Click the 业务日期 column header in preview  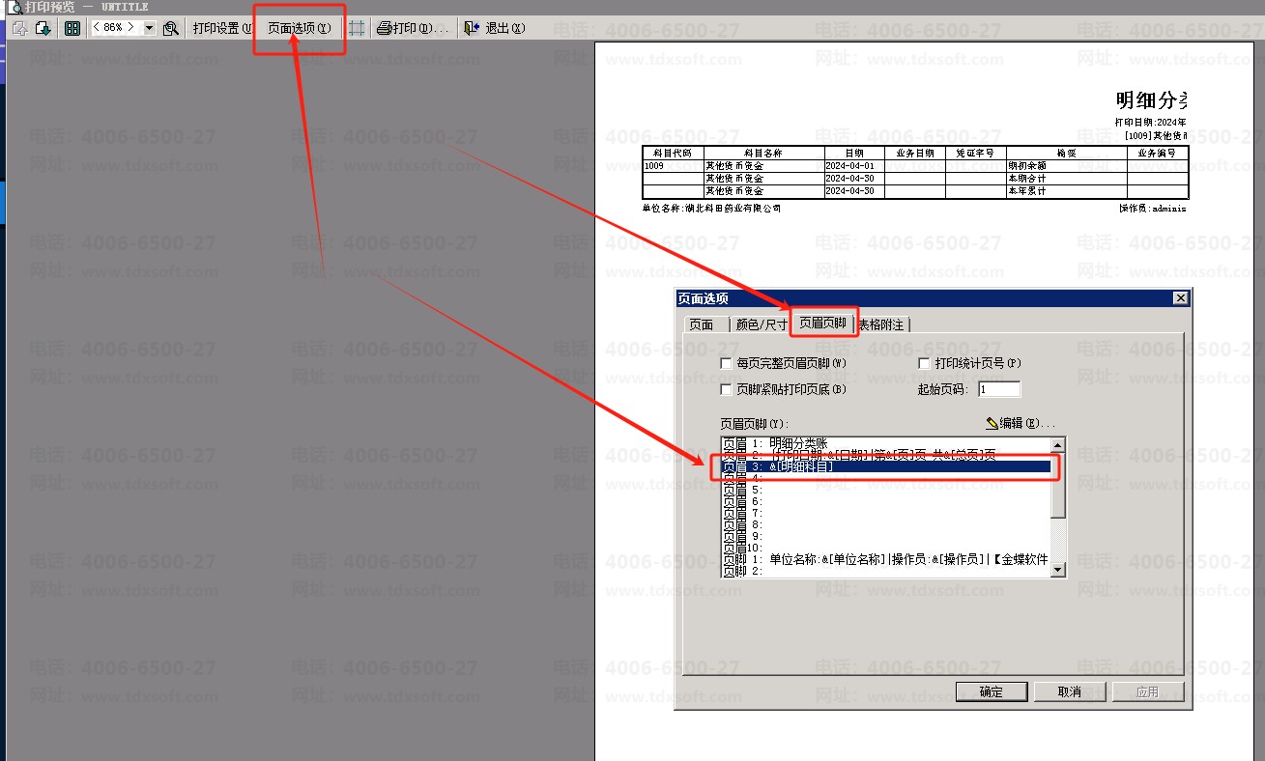(915, 153)
